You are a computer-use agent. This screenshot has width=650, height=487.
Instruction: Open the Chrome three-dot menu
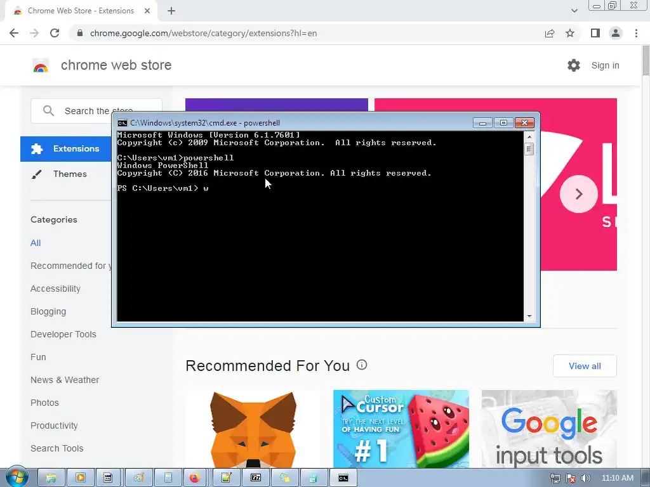[636, 33]
